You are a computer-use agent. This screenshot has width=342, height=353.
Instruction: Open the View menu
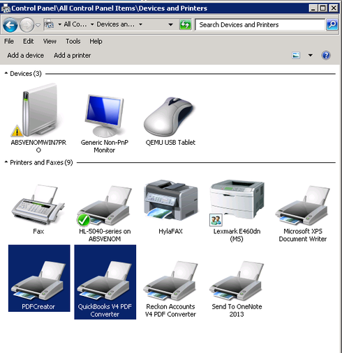click(50, 41)
